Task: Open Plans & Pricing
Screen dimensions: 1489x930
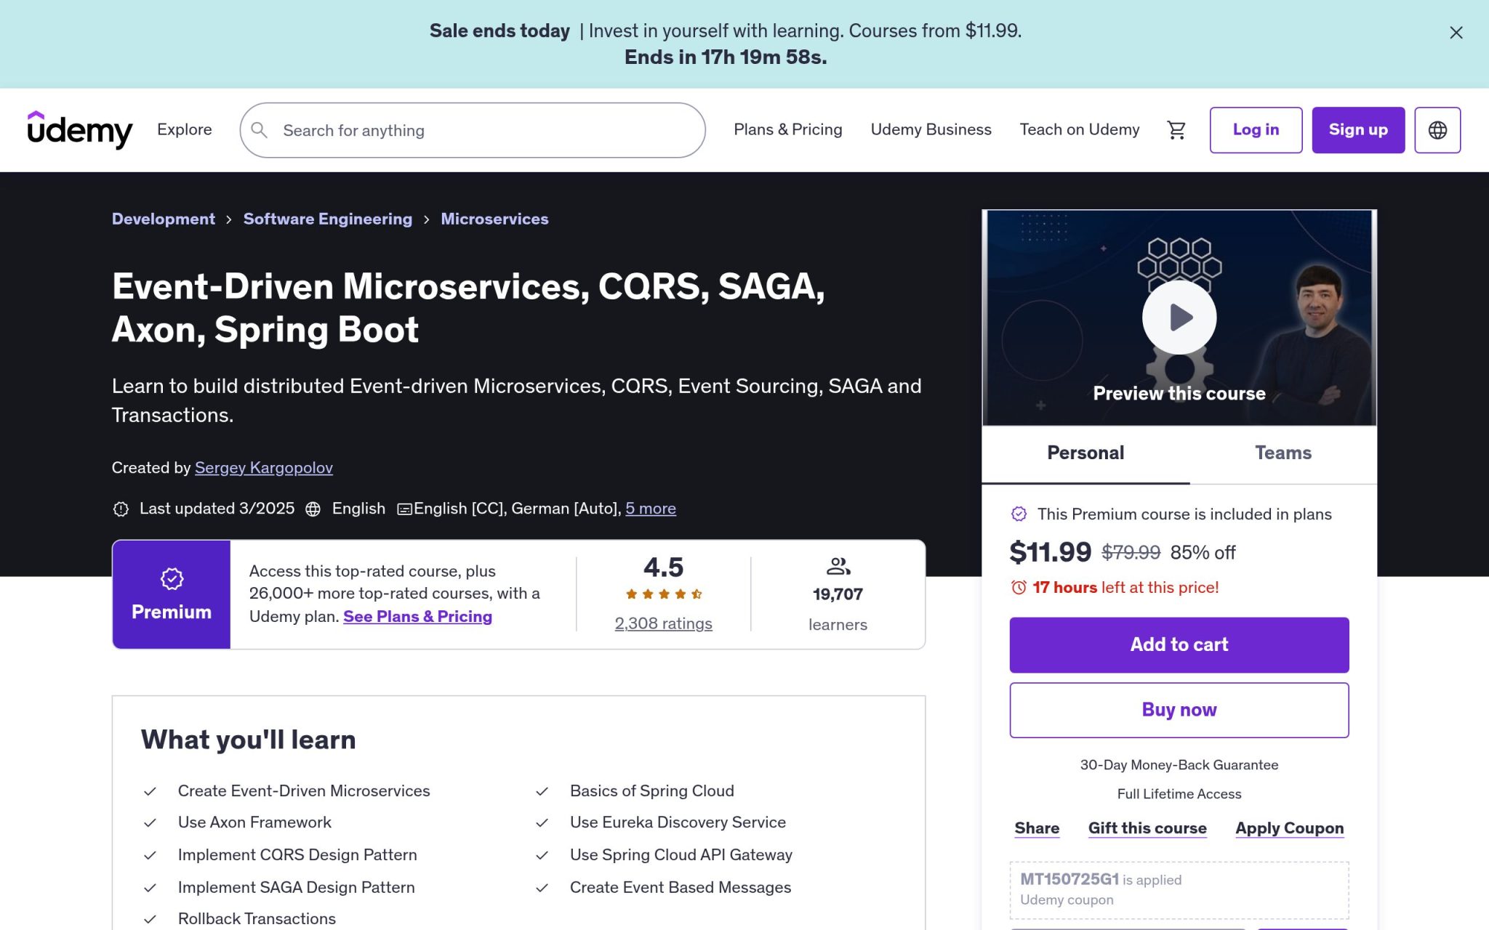Action: pyautogui.click(x=787, y=129)
